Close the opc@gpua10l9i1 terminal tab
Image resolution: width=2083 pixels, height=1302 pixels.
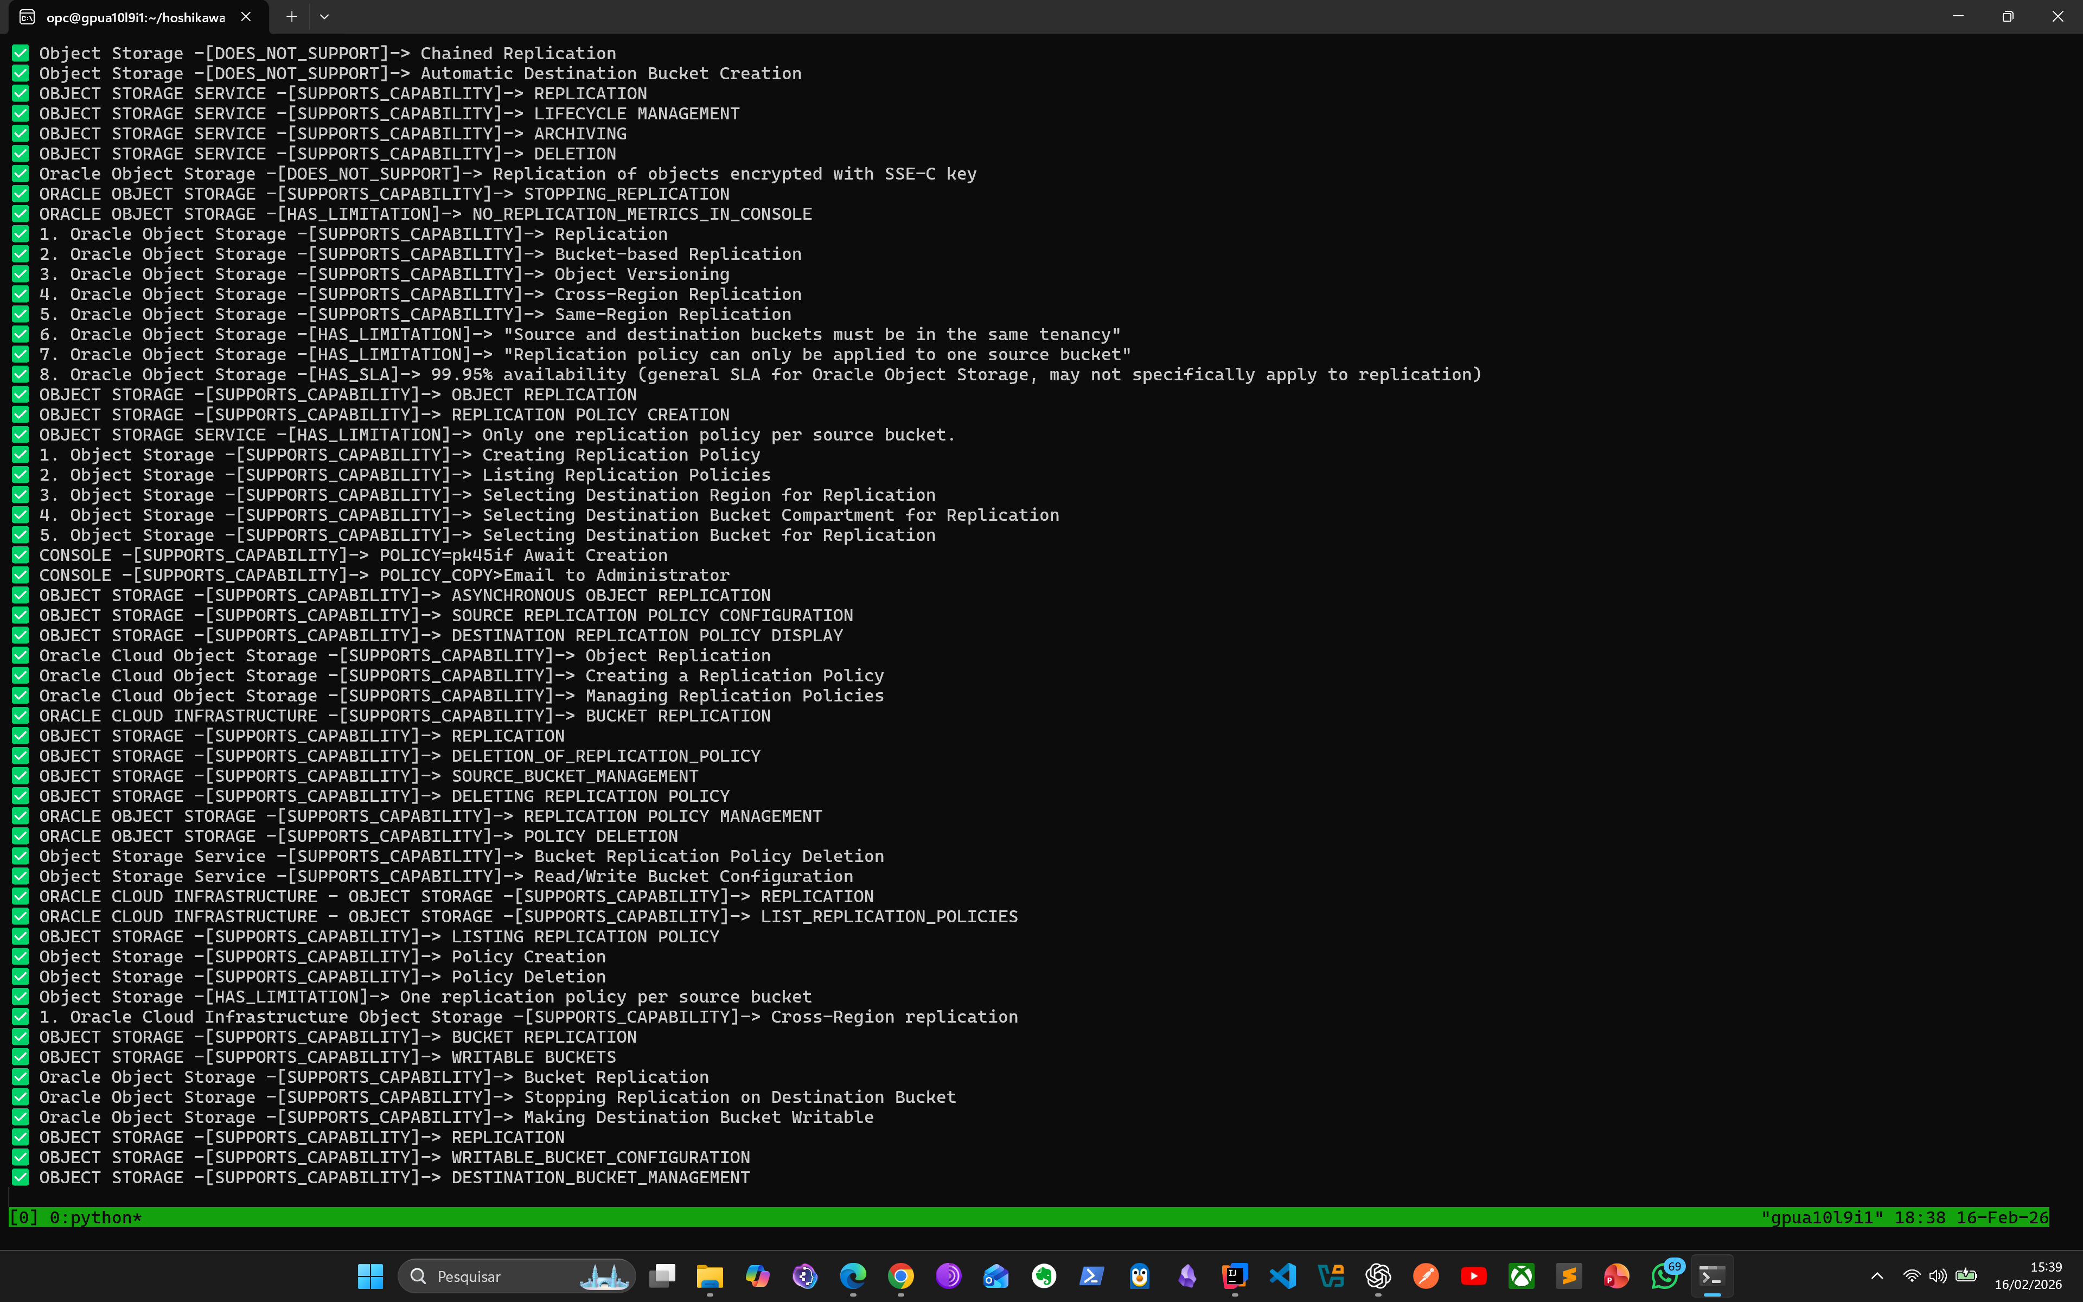click(x=246, y=16)
